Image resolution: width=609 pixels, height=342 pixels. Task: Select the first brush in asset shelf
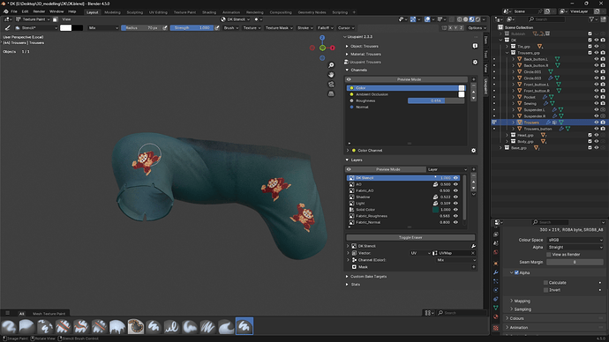click(x=9, y=326)
